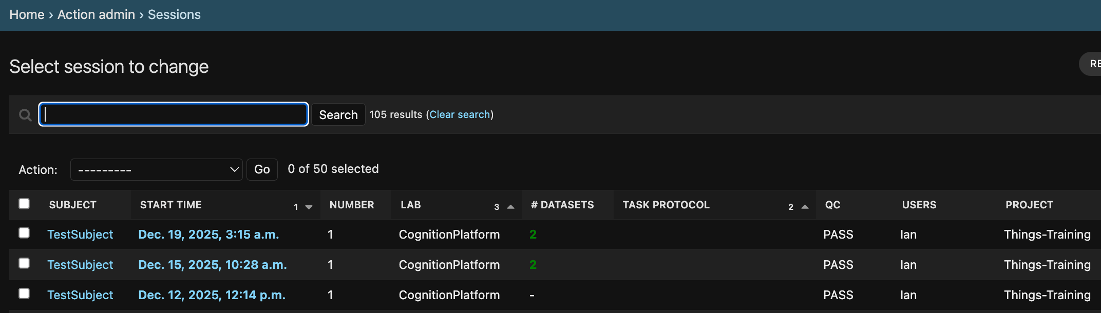Click the Clear search link

click(x=460, y=114)
